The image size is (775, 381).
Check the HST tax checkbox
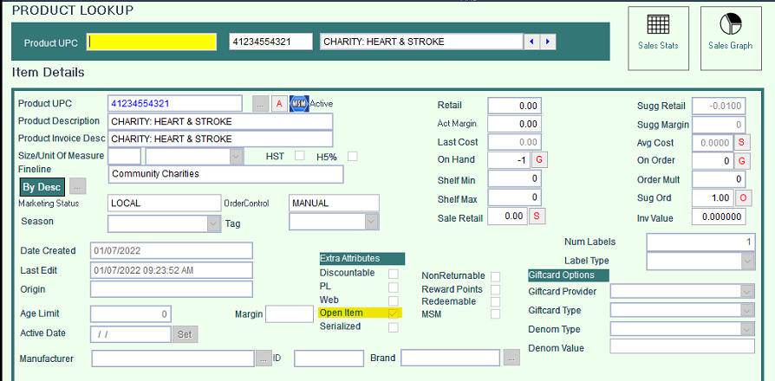(300, 156)
